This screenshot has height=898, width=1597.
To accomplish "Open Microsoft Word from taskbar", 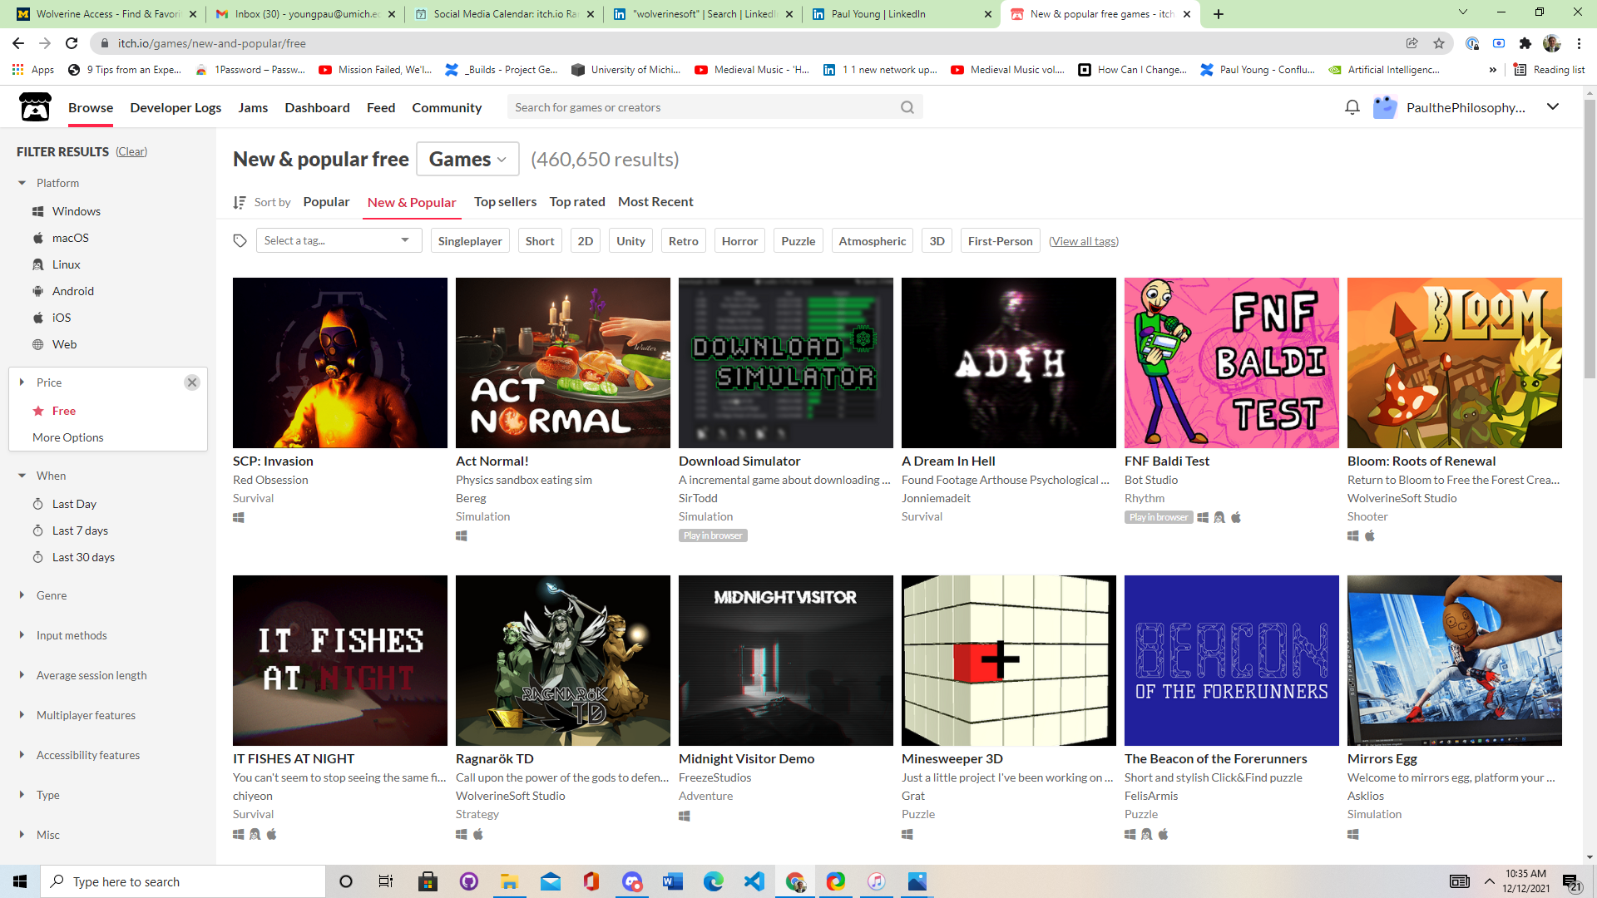I will pos(673,881).
